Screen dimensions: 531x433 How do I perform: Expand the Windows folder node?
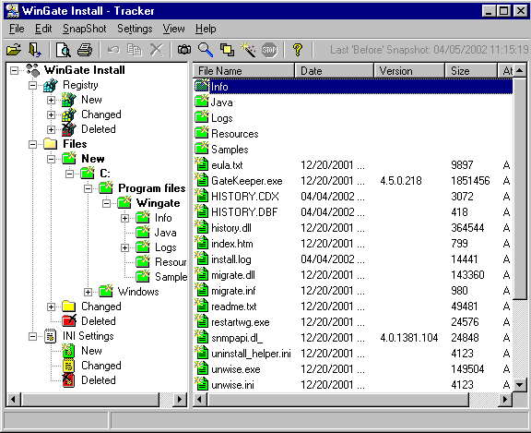(88, 292)
